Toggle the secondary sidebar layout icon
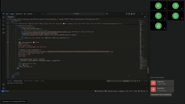This screenshot has height=104, width=185. (x=134, y=14)
